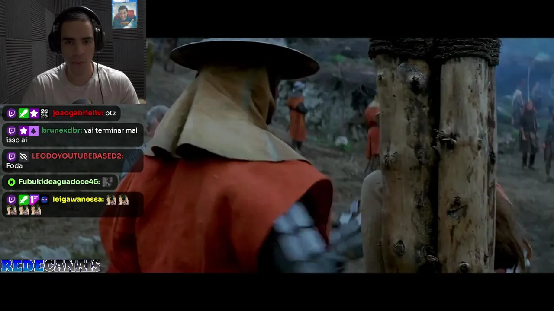Click crossed-out eye badge beside LEODOYOUTUBEBASED2
Image resolution: width=554 pixels, height=311 pixels.
tap(23, 156)
